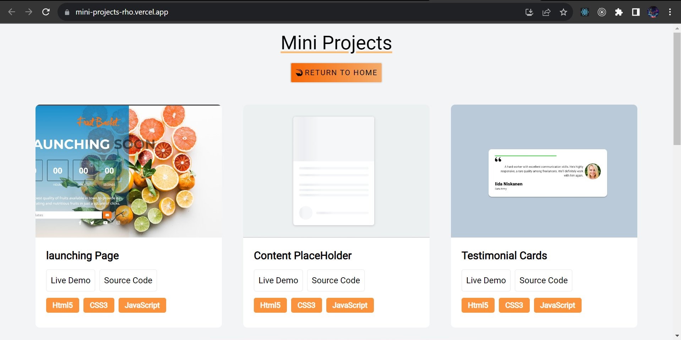The width and height of the screenshot is (681, 340).
Task: Bookmark this page with star icon
Action: click(x=563, y=12)
